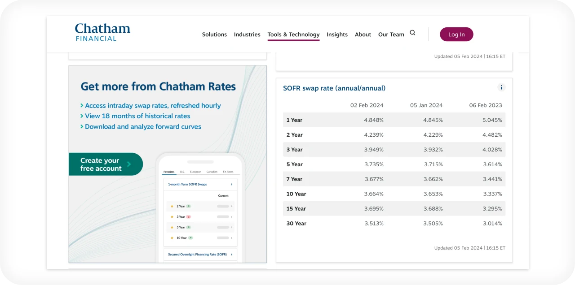Click the 3.614% rate cell
This screenshot has height=285, width=575.
tap(492, 164)
